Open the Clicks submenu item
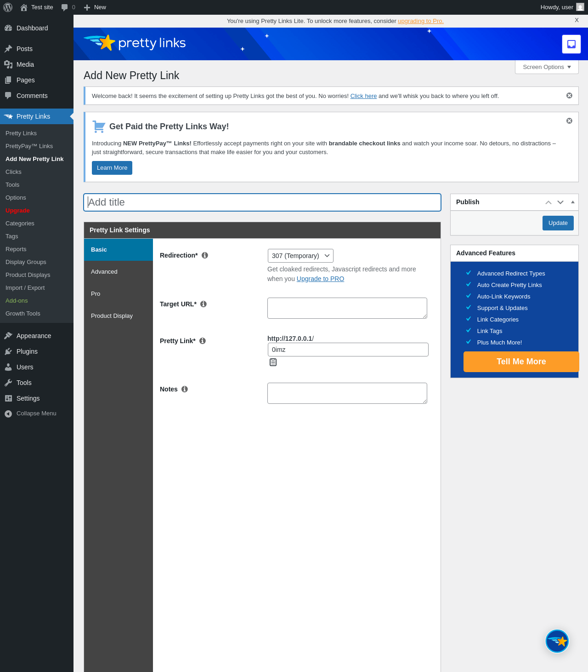Viewport: 588px width, 672px height. pos(37,172)
